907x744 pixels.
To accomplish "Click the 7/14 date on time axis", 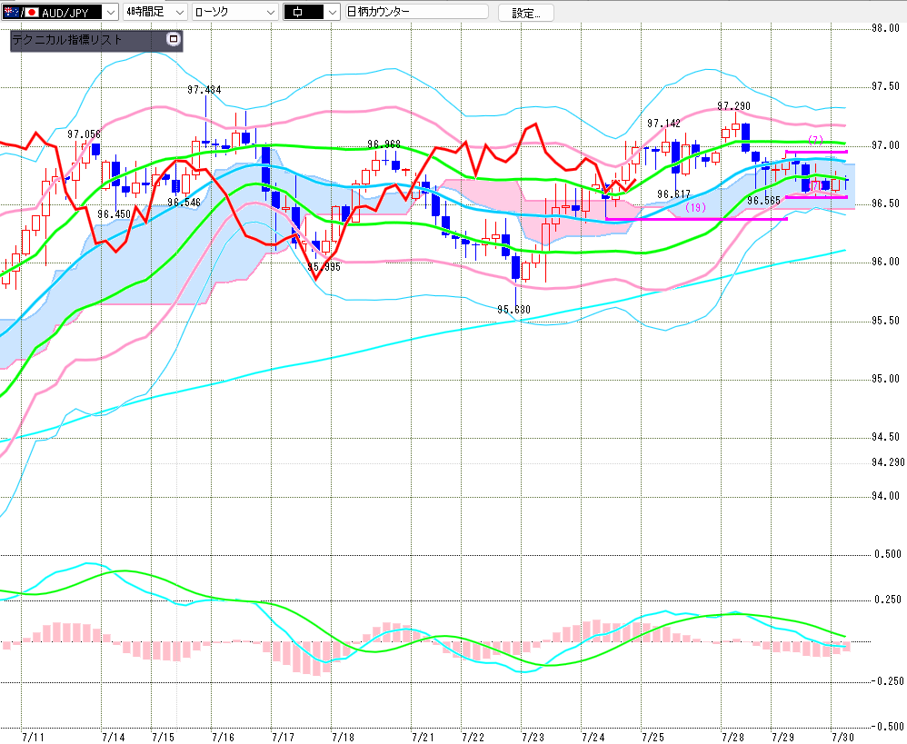I will click(x=114, y=737).
